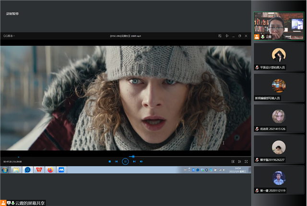307x206 pixels.
Task: Click muted mic icon beside 2019626227
Action: coord(257,160)
